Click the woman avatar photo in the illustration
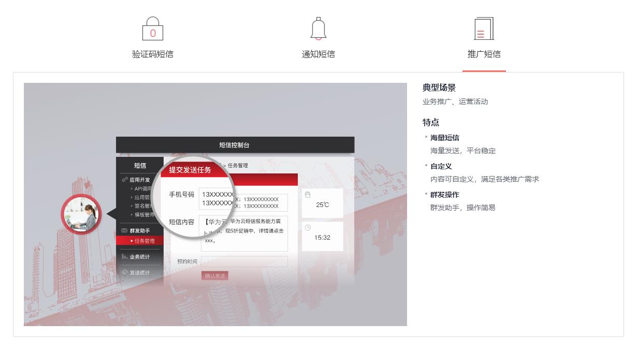 coord(81,214)
